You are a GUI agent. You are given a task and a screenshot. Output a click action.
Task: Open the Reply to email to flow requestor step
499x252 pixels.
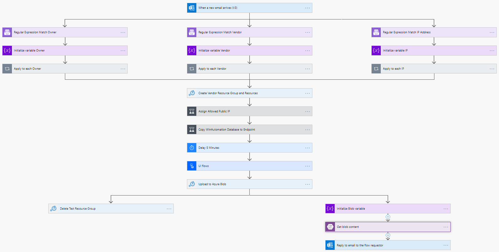(386, 245)
